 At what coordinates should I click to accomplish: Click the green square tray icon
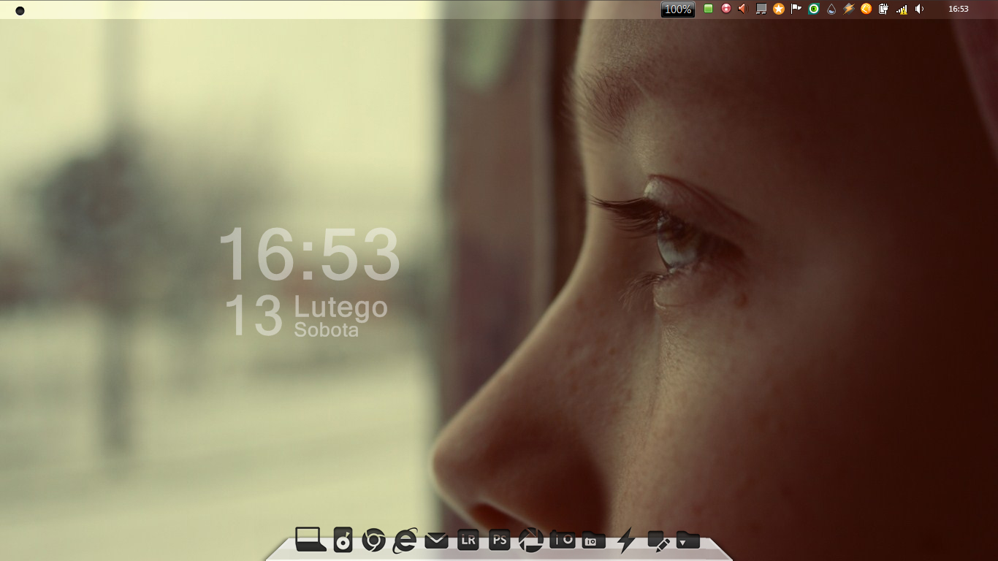pyautogui.click(x=708, y=9)
